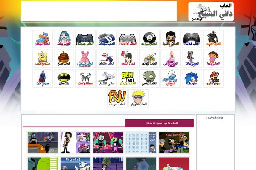Viewport: 256px width, 170px height.
Task: Open the pink ghosts game thumbnail
Action: 141,164
